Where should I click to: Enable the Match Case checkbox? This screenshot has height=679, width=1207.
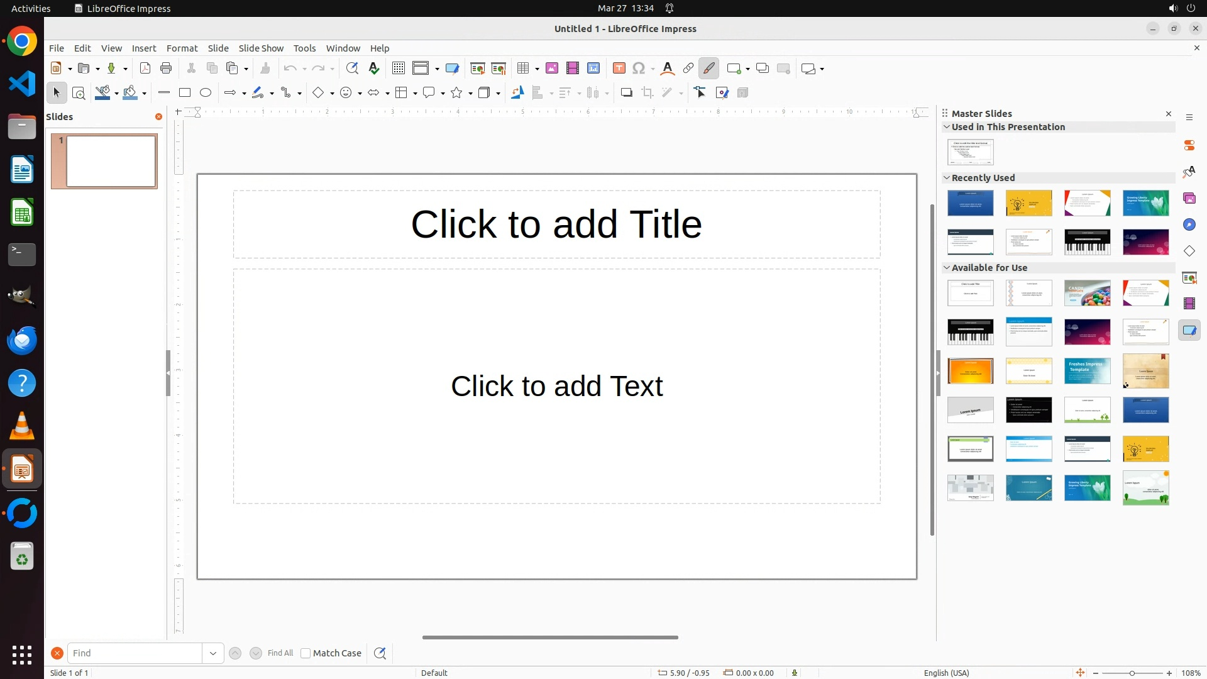pos(306,653)
